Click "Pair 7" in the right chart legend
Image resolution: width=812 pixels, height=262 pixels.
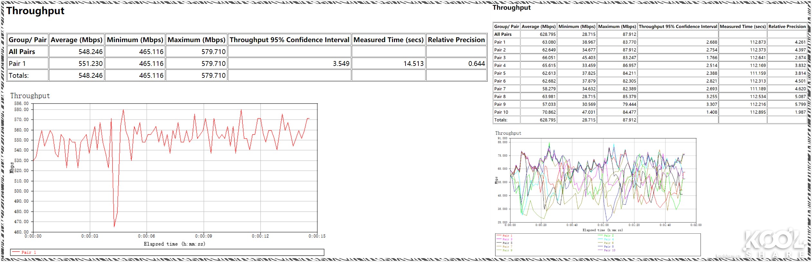coord(507,247)
